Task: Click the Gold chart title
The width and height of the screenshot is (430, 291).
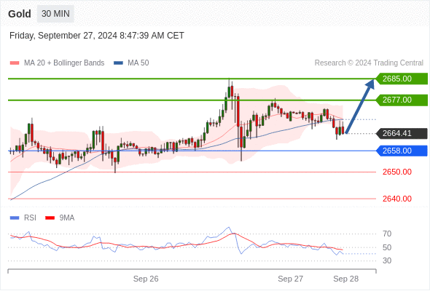Action: [20, 14]
